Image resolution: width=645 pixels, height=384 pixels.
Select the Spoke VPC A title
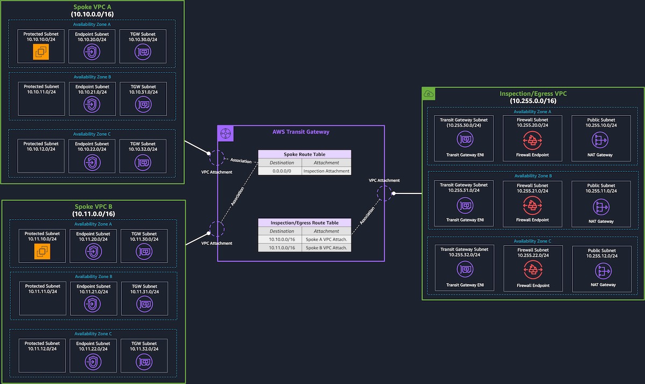(92, 6)
